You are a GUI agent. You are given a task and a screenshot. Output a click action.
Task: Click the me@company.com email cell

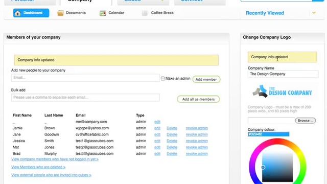[x=91, y=122]
